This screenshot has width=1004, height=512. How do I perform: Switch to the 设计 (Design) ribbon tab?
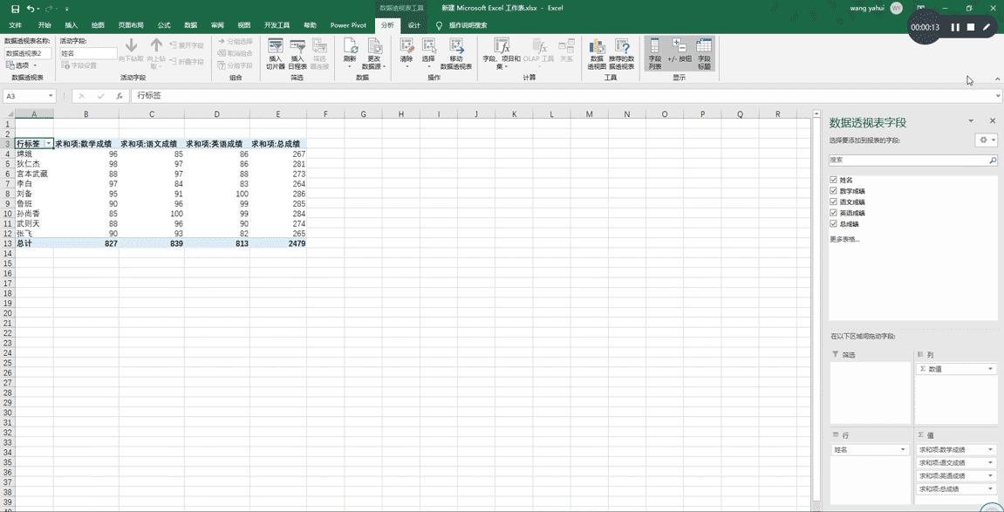414,25
